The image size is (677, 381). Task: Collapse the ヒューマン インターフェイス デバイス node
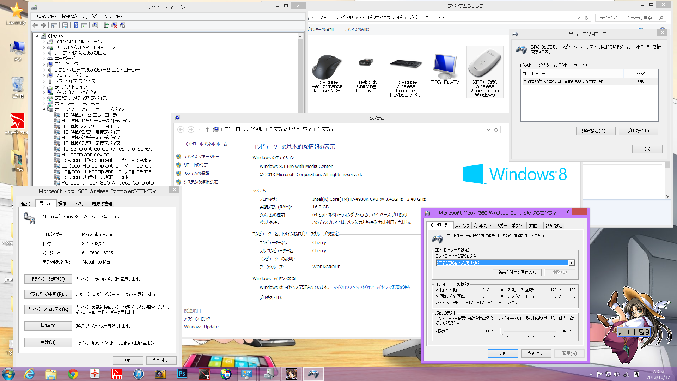click(x=44, y=109)
